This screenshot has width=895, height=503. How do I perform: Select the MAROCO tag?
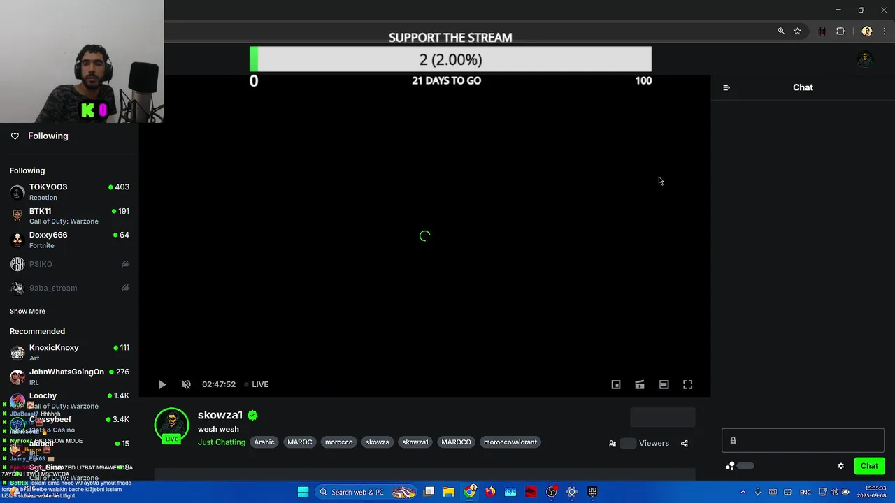pyautogui.click(x=456, y=442)
